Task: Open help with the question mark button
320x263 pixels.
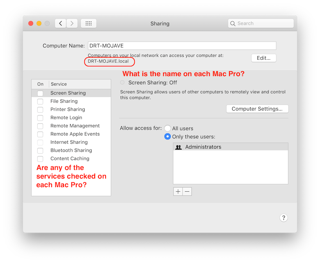Action: click(x=283, y=218)
